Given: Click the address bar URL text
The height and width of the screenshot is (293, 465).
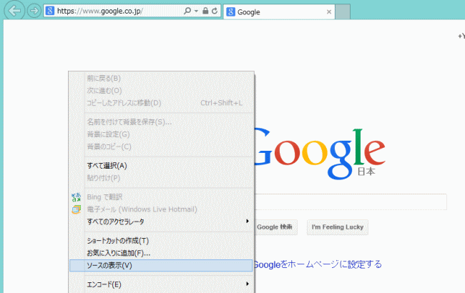Looking at the screenshot, I should click(x=99, y=11).
